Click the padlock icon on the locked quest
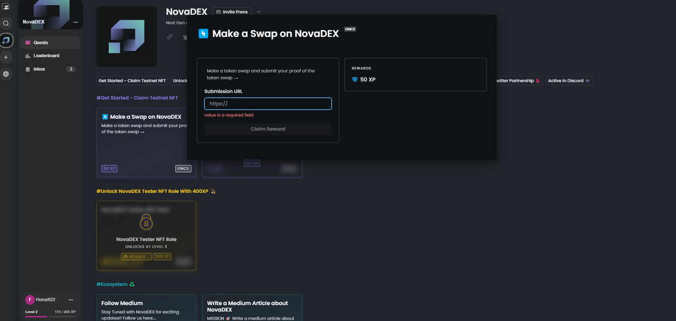Viewport: 676px width, 321px height. (x=146, y=222)
